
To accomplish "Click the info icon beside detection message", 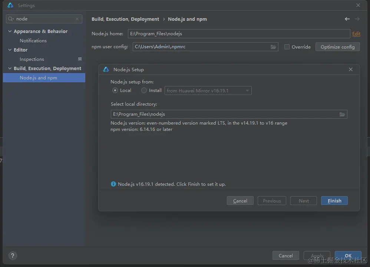I will tap(113, 184).
